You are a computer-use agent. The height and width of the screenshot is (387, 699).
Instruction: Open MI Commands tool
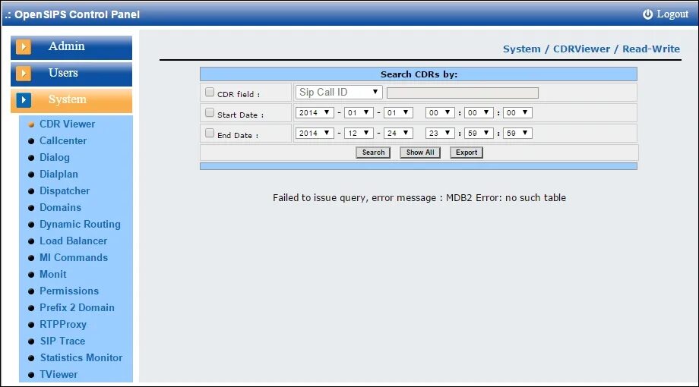tap(74, 258)
